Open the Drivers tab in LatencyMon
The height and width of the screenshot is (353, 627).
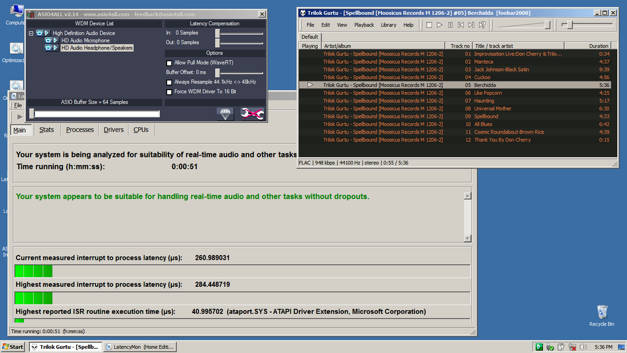coord(113,130)
